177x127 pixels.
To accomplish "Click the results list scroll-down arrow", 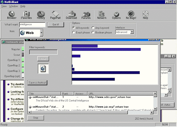I will point(155,109).
